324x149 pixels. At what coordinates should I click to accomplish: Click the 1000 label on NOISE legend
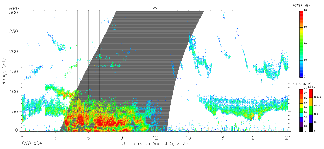pos(317,105)
